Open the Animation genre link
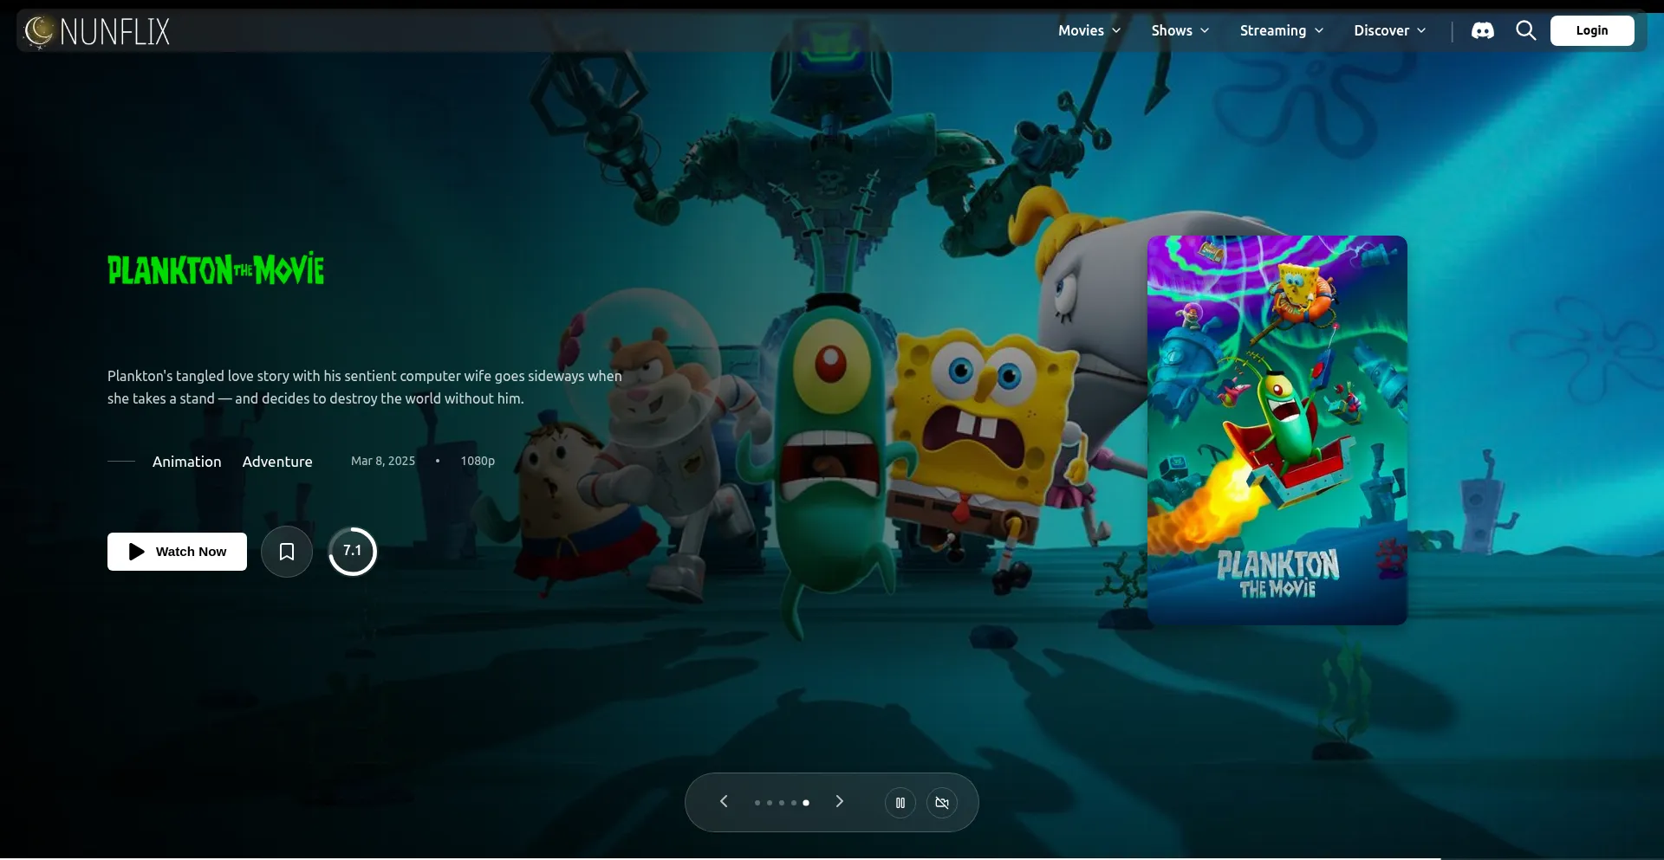 [x=187, y=462]
